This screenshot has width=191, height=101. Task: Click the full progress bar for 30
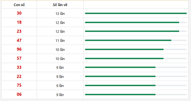(136, 13)
